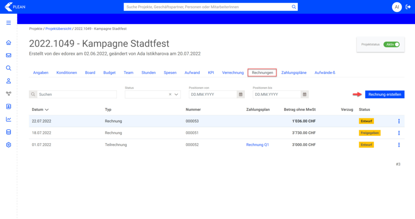Clear the Status filter selection
This screenshot has height=219, width=415.
[x=170, y=94]
